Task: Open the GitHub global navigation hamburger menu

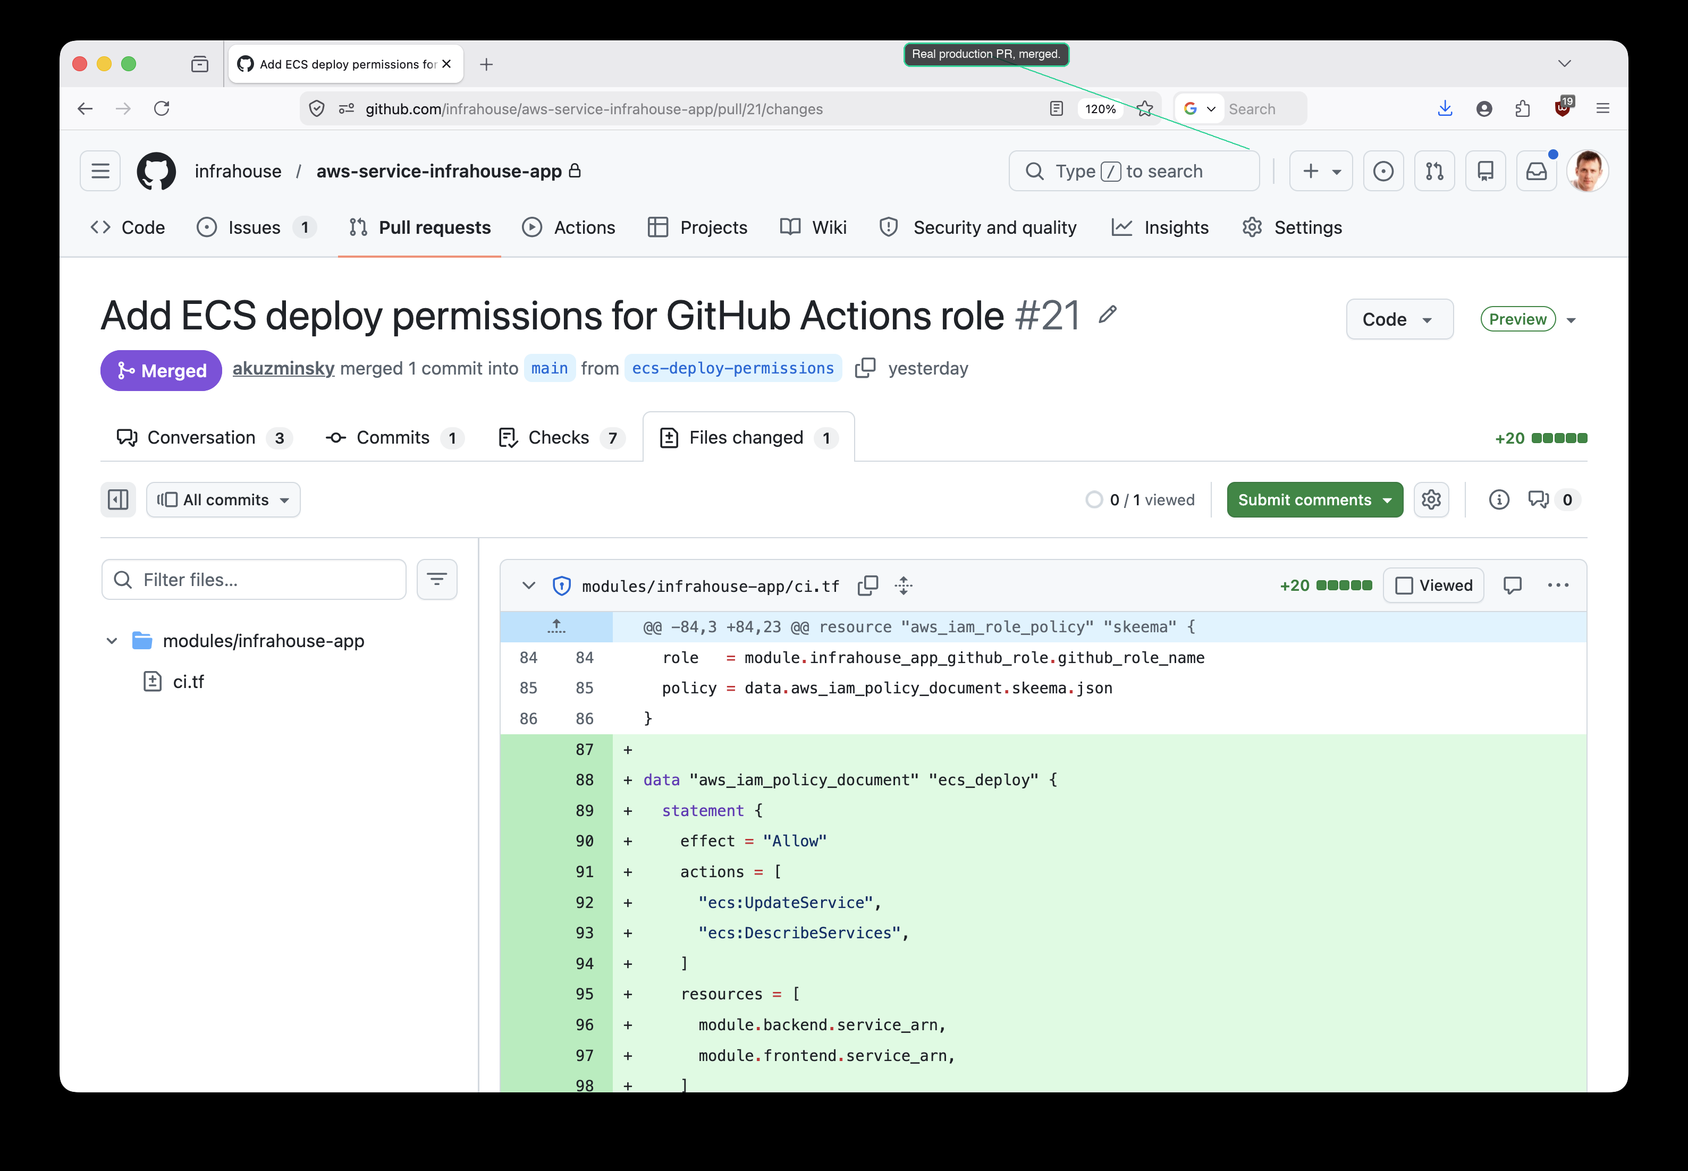Action: (100, 171)
